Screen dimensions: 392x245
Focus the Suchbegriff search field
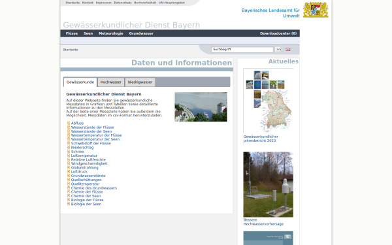click(242, 50)
